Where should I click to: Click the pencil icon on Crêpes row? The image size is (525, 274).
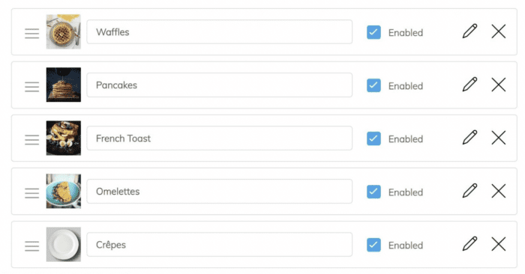469,244
